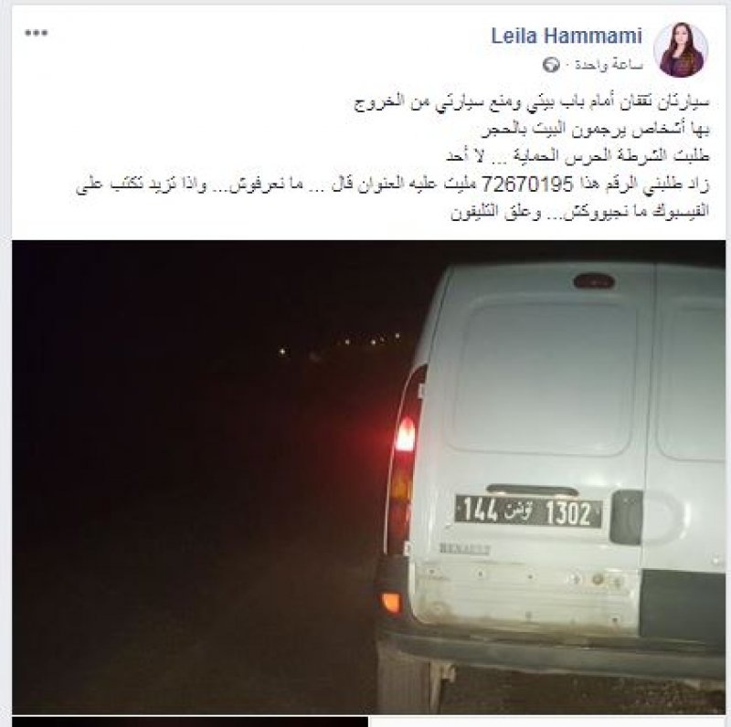Open the three-dot post options menu
This screenshot has width=731, height=727.
37,33
